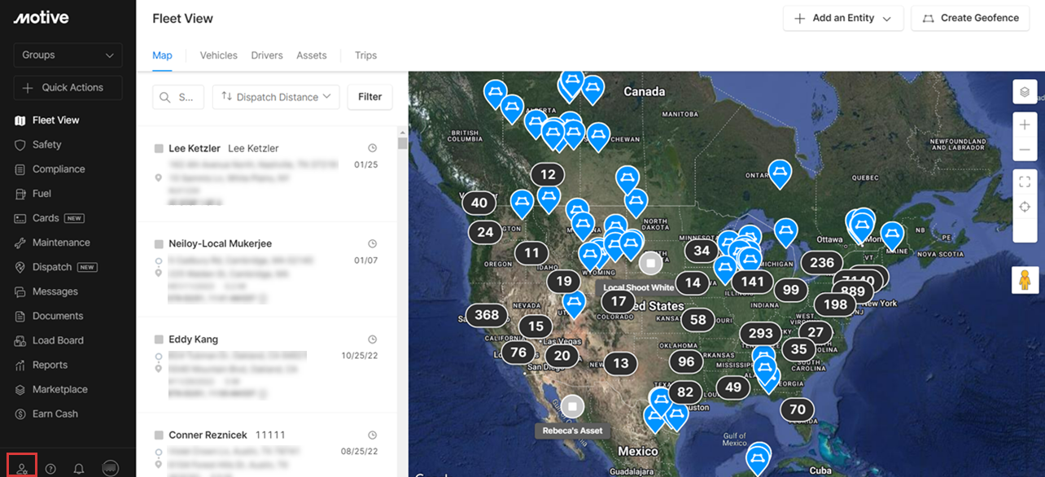This screenshot has height=477, width=1045.
Task: Click the Maintenance wrench icon
Action: tap(20, 243)
